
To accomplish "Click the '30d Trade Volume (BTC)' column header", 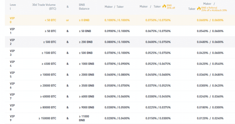I will tap(44, 7).
